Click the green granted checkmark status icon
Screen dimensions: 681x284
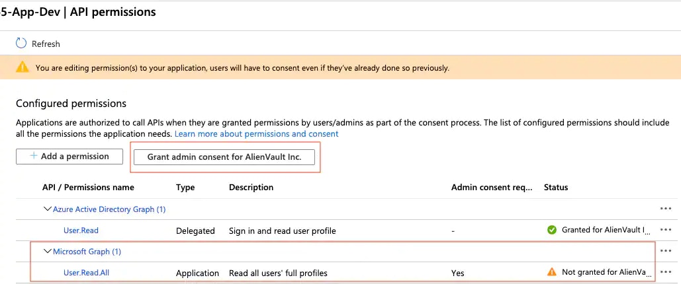(x=552, y=230)
